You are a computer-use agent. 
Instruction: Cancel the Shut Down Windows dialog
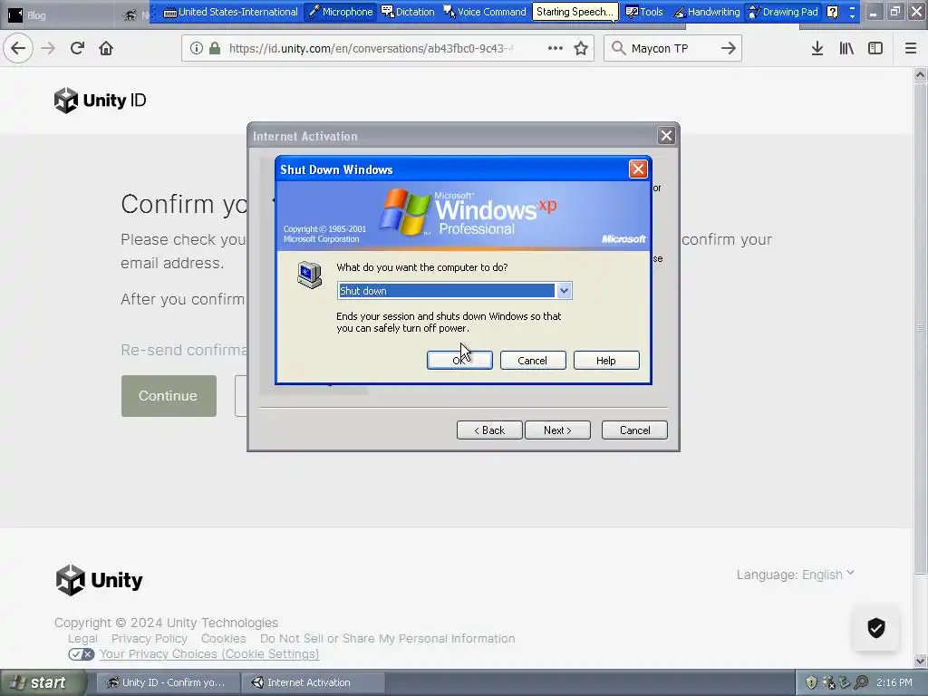tap(533, 360)
